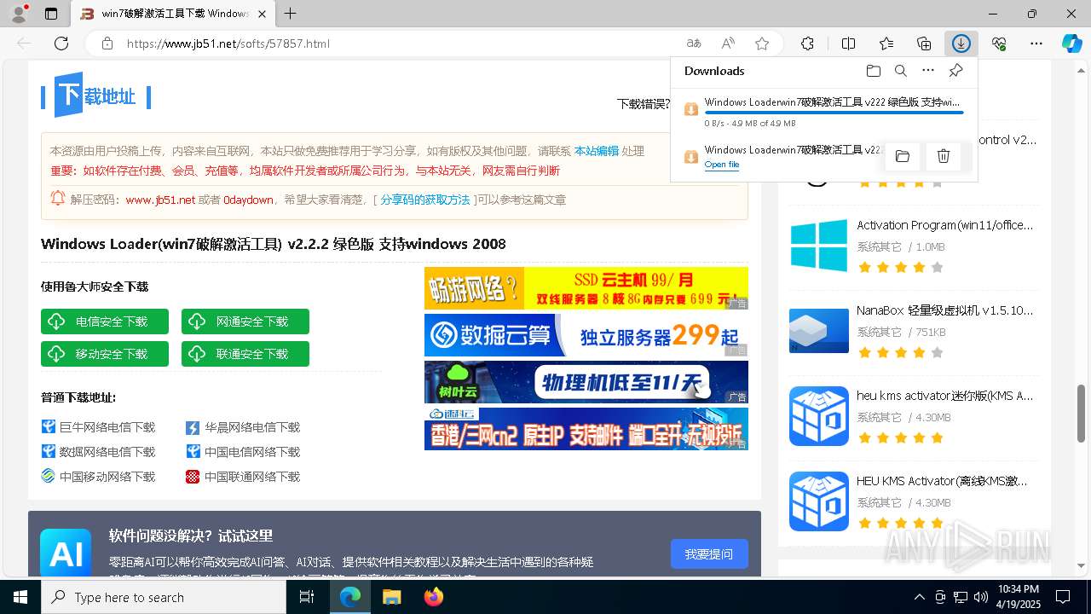1091x614 pixels.
Task: Click the 本站编辑 link
Action: [x=596, y=151]
